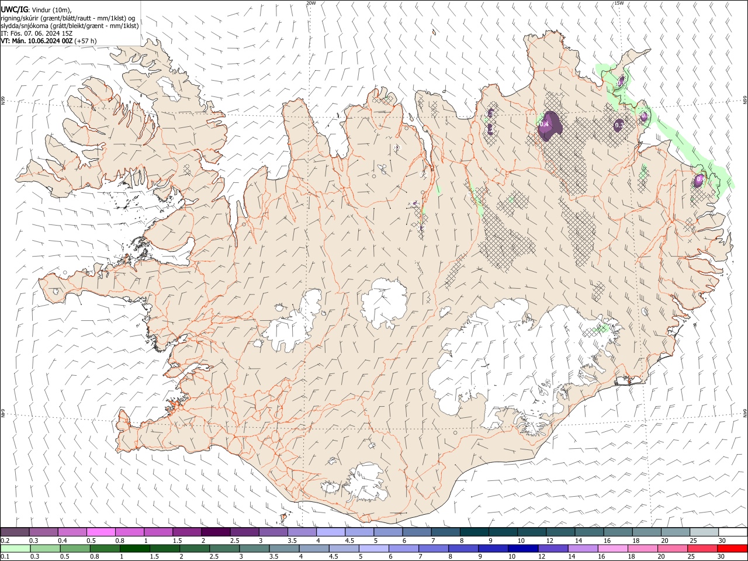This screenshot has width=748, height=561.
Task: Click upper legend swatch starting at 1.5
Action: pyautogui.click(x=186, y=532)
